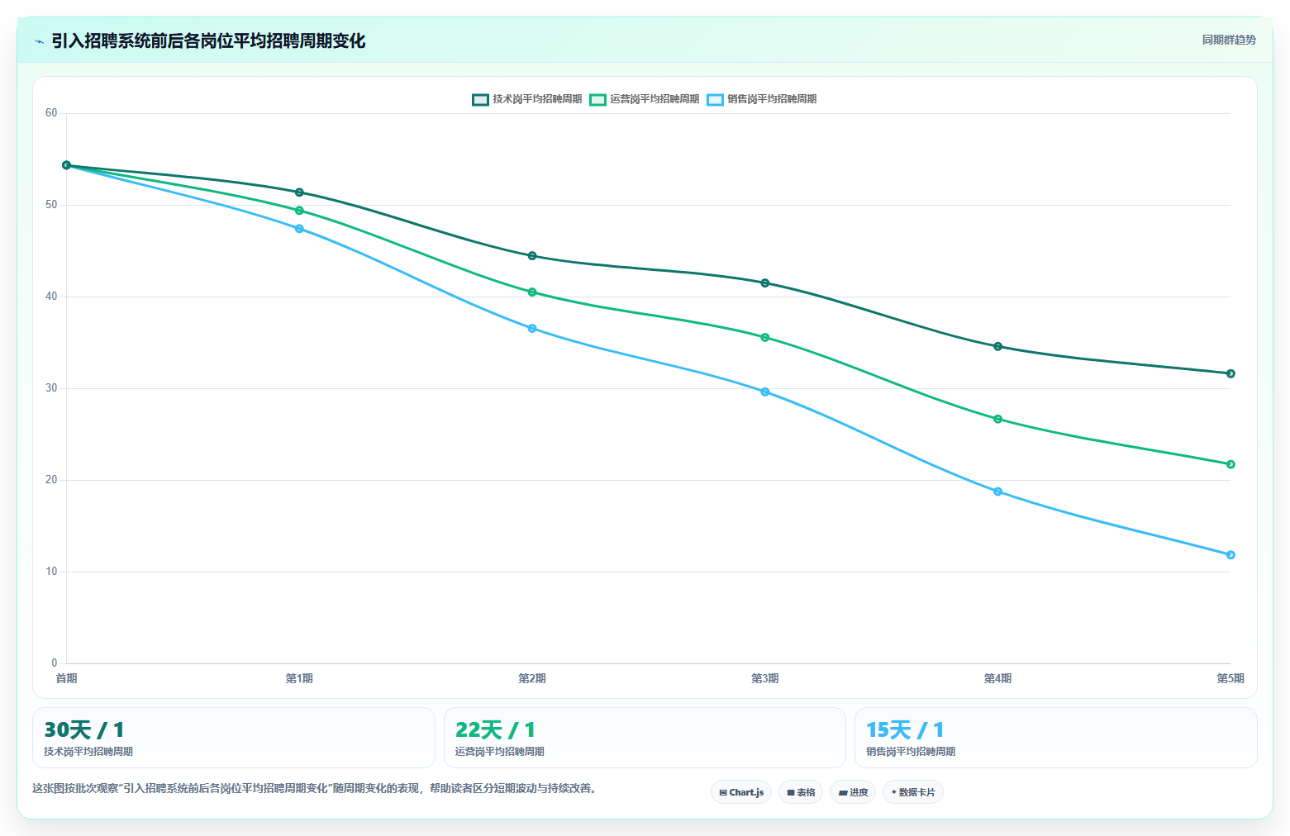Click 销售岗 data point at 第5期
Screen dimensions: 1290x836
[x=1230, y=555]
